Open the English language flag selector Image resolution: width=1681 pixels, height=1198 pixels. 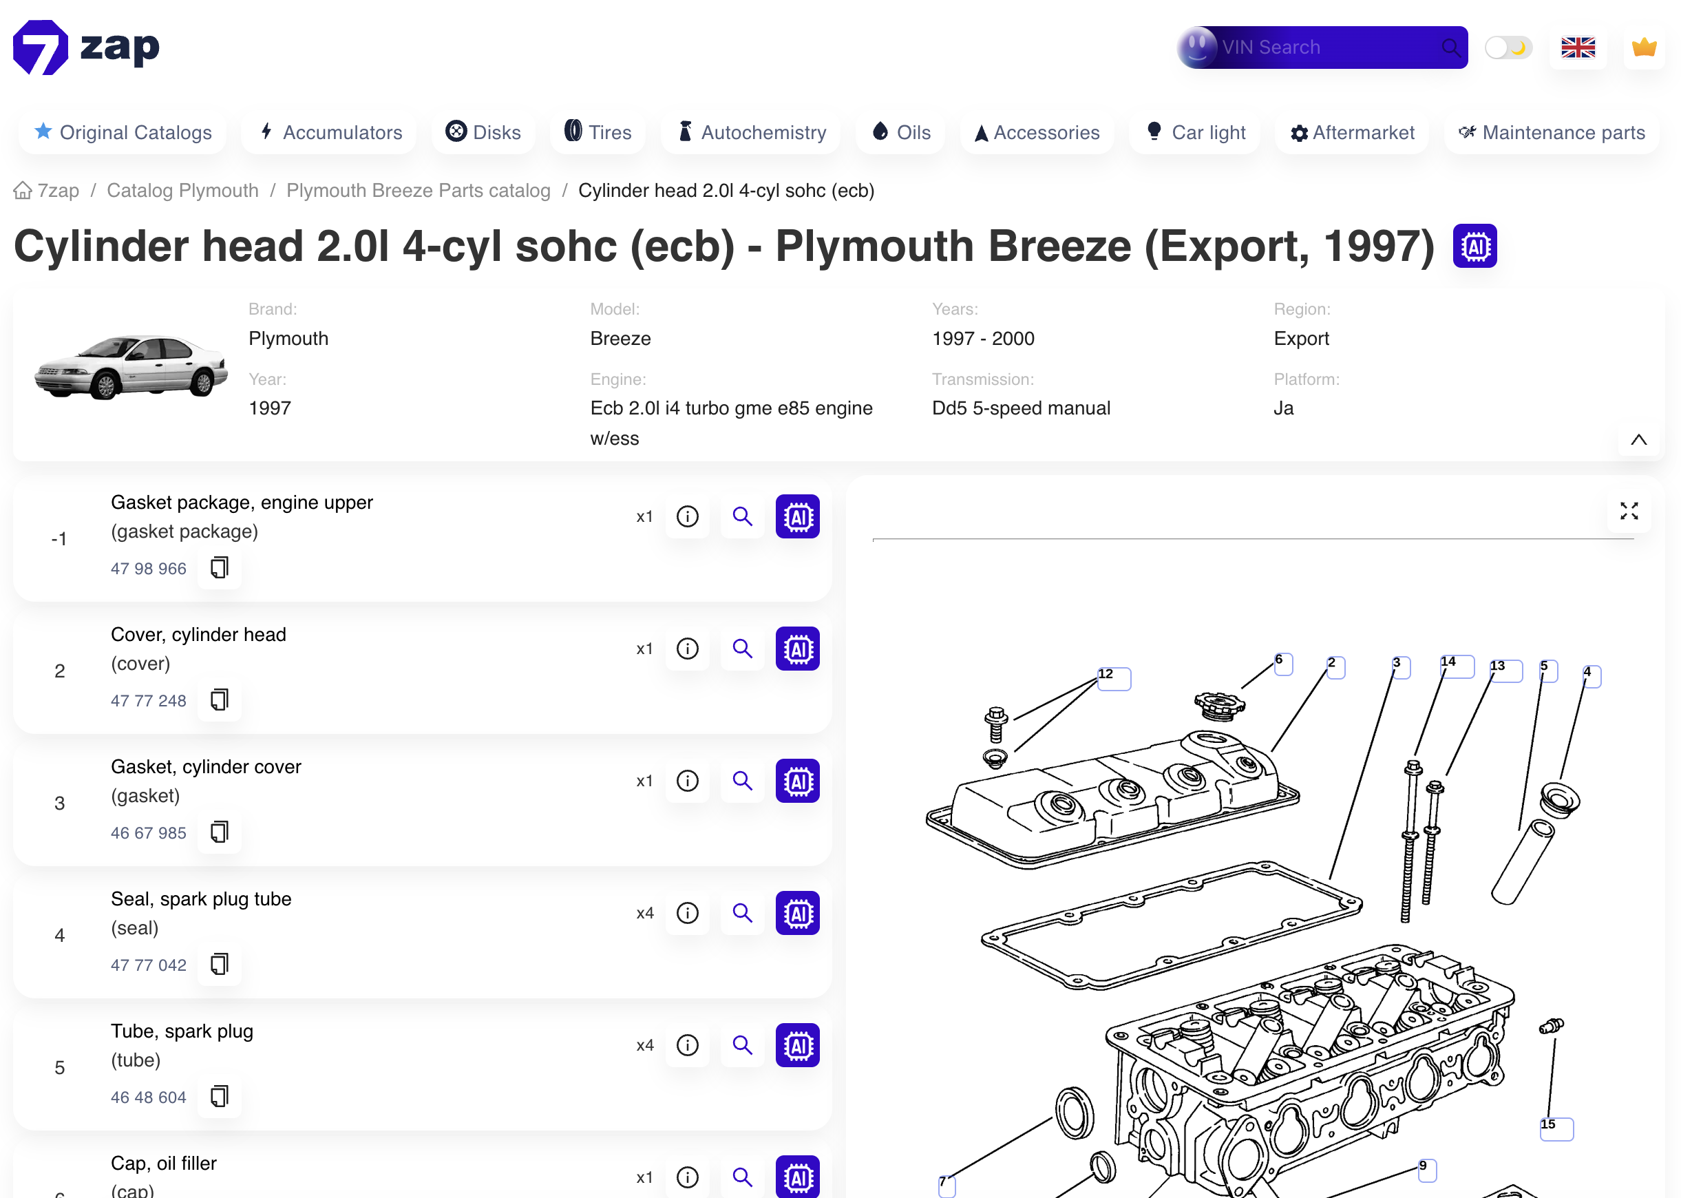coord(1578,48)
